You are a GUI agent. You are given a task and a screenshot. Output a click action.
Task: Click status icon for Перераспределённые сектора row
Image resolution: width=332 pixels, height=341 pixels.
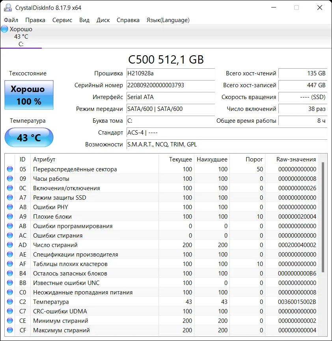tap(10, 169)
